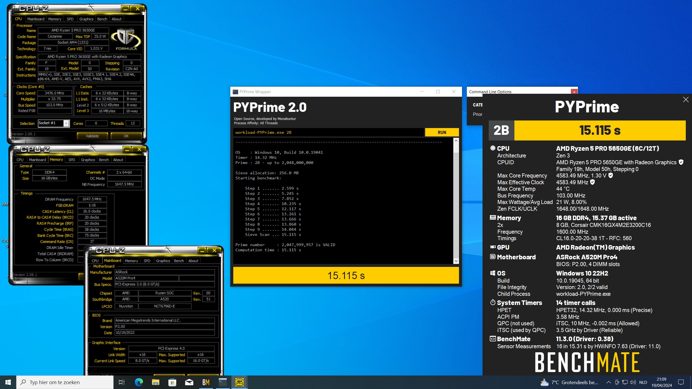
Task: Open Task View in the taskbar
Action: coord(122,382)
